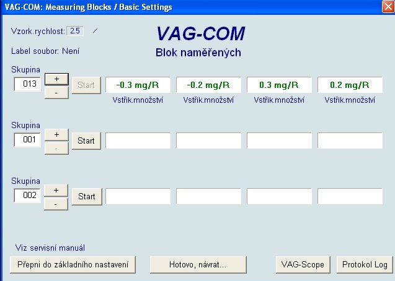
Task: Select the 0.3 mg/R value field
Action: pos(279,85)
